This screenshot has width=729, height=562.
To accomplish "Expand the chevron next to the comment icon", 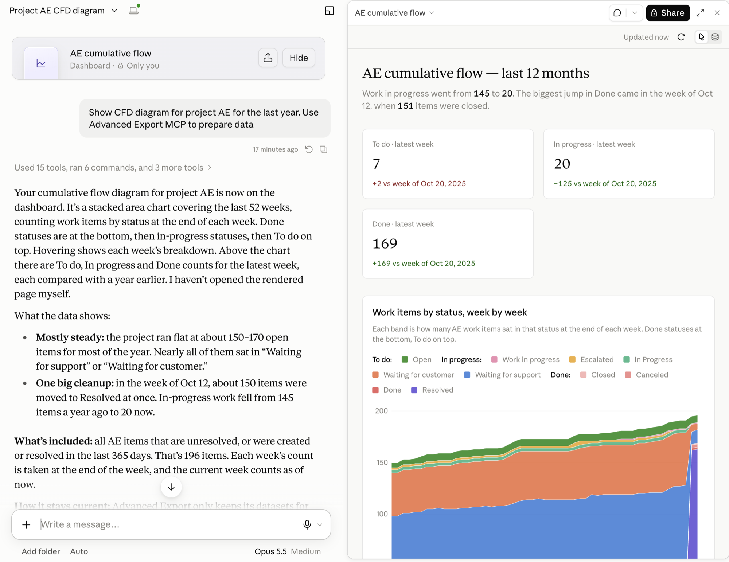I will [635, 13].
